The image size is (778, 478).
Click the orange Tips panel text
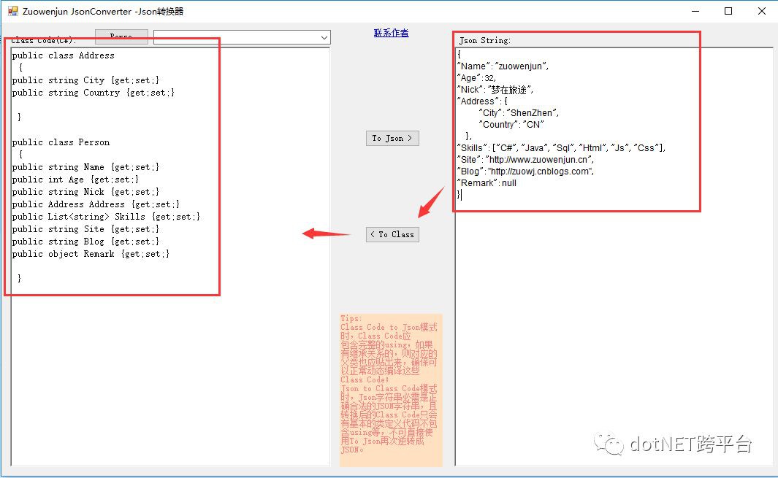click(391, 390)
